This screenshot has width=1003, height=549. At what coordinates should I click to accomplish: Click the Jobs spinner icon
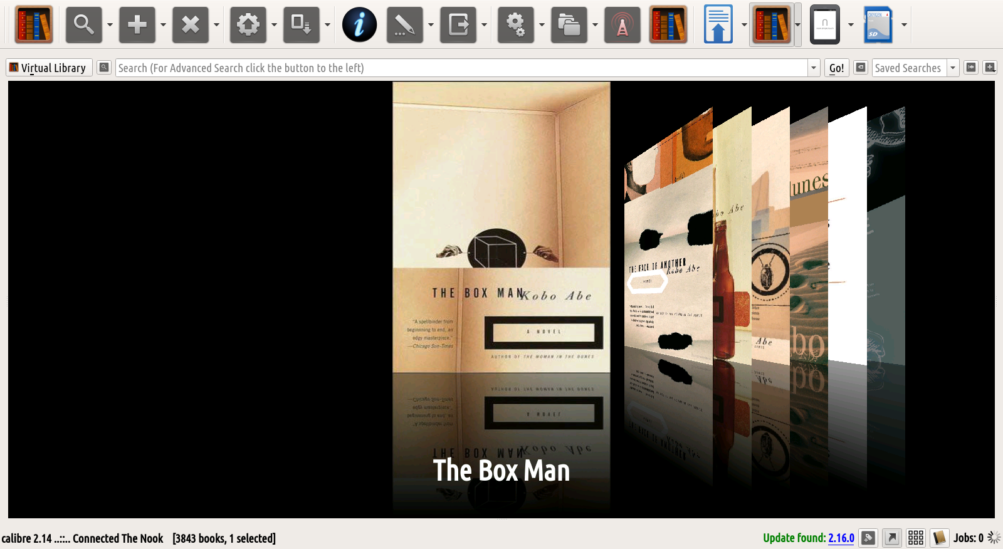[994, 538]
